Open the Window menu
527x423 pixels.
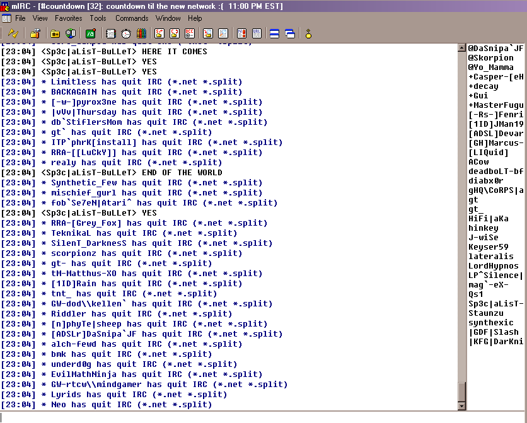click(x=168, y=18)
